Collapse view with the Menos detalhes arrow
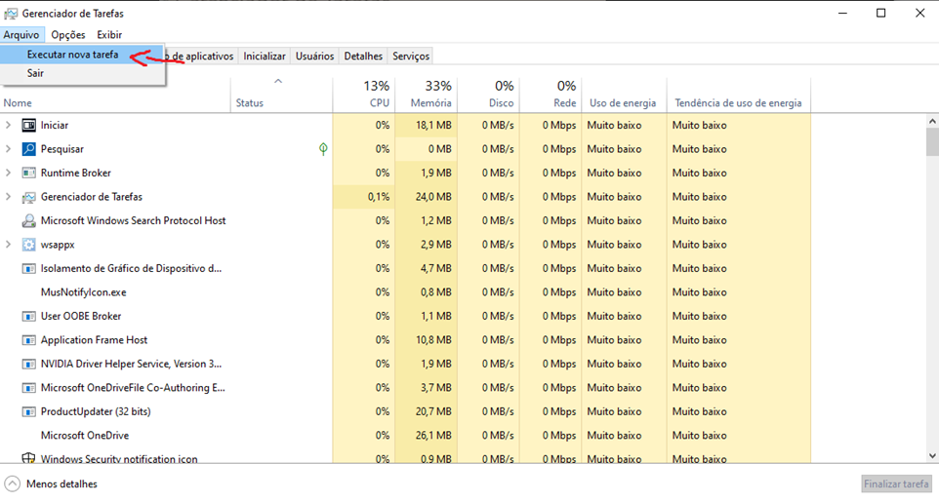This screenshot has height=502, width=939. 12,483
